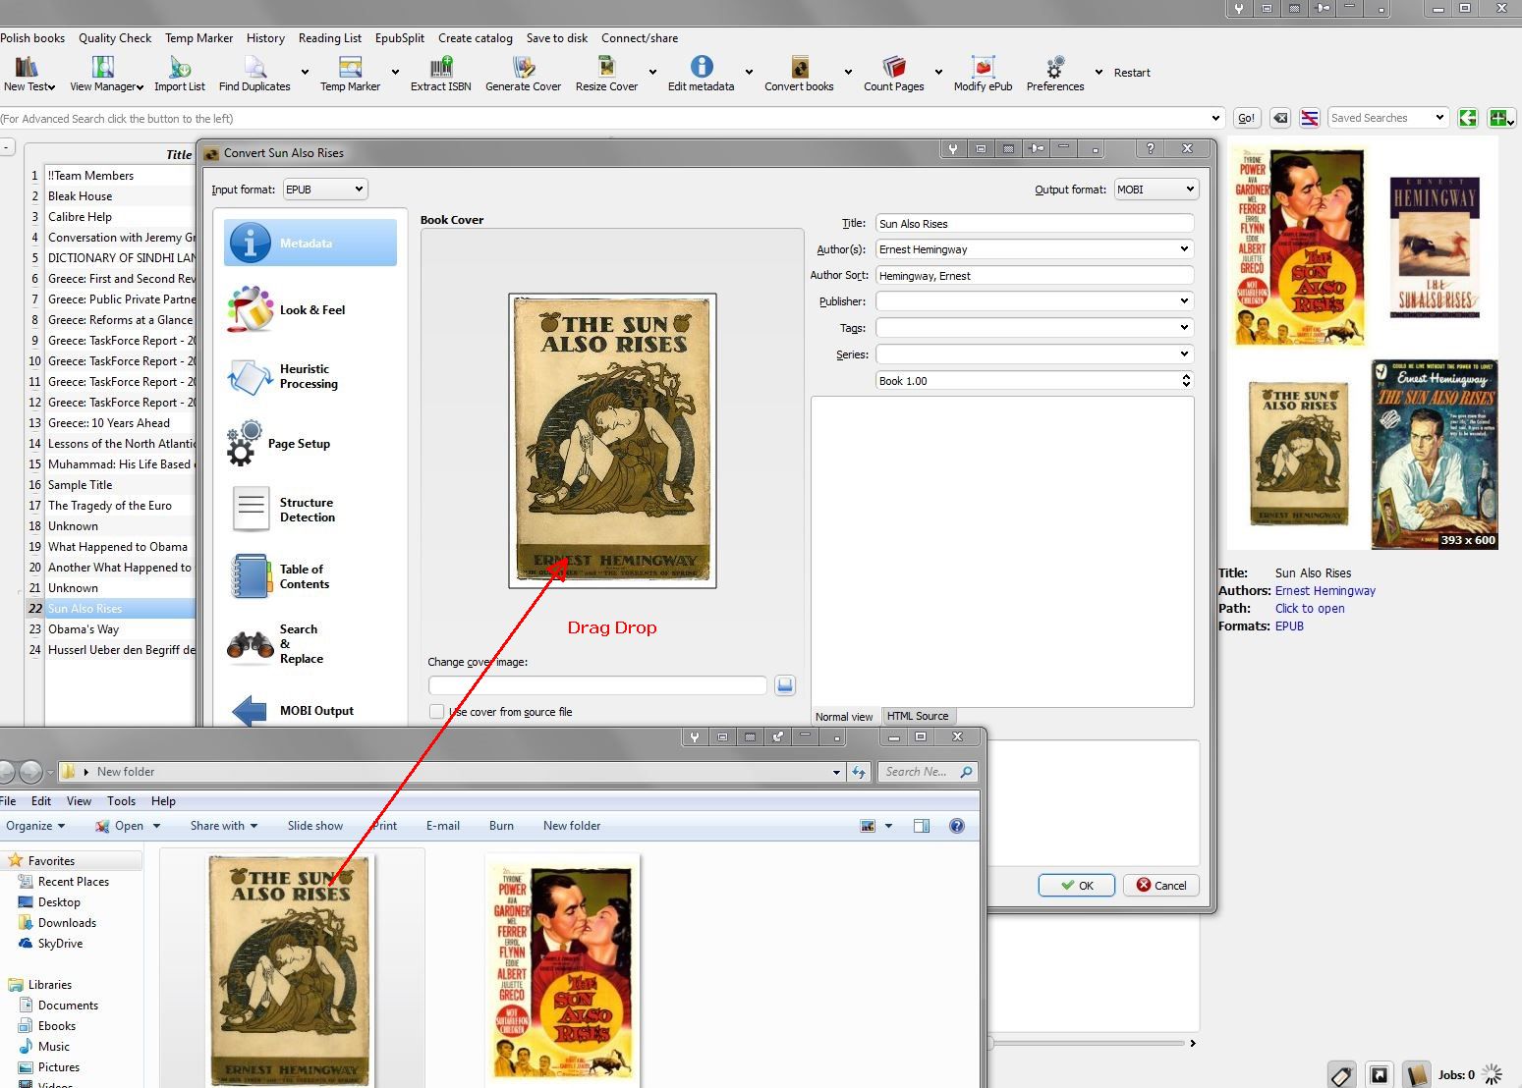The height and width of the screenshot is (1088, 1522).
Task: Open Downloads in Explorer's Favorites
Action: point(67,923)
